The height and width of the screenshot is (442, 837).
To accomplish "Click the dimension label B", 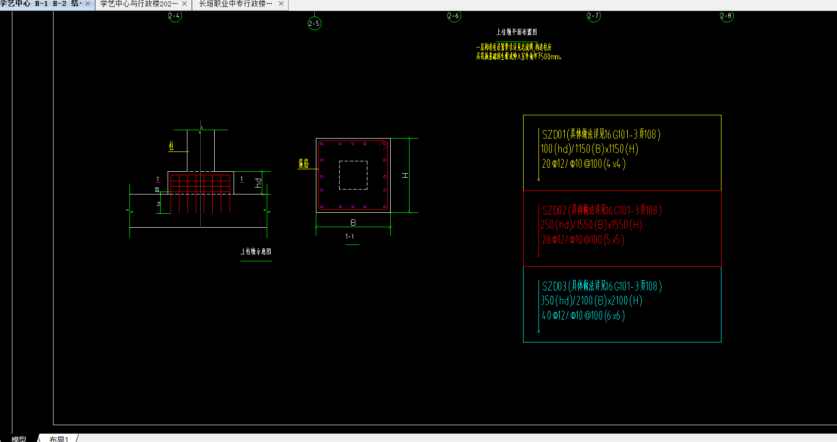I will coord(353,223).
